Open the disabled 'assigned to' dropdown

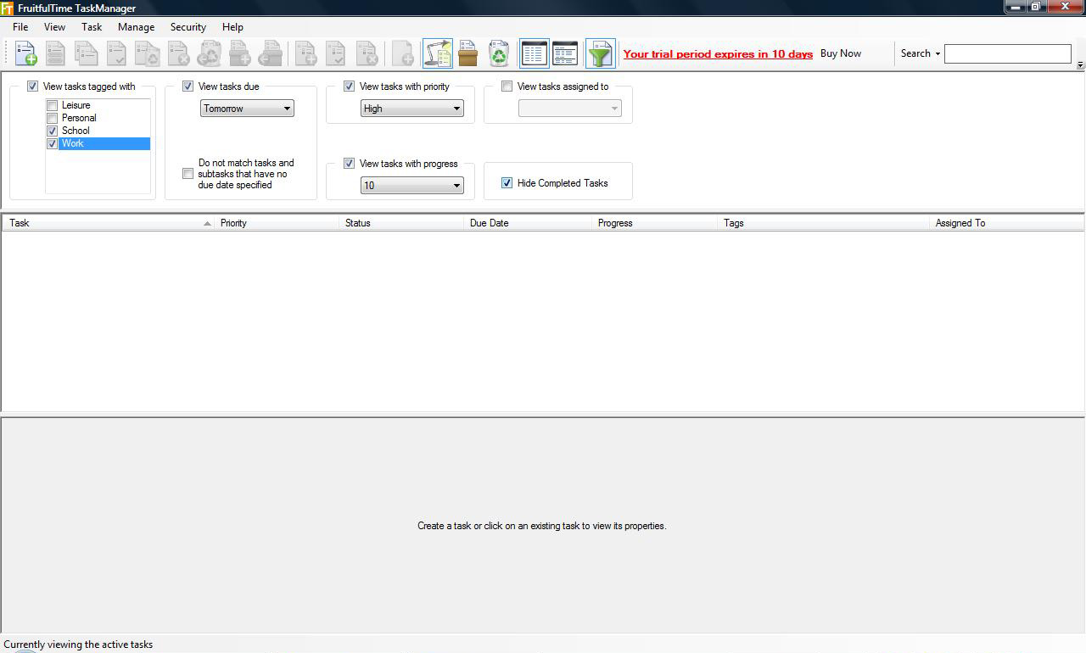click(x=569, y=109)
